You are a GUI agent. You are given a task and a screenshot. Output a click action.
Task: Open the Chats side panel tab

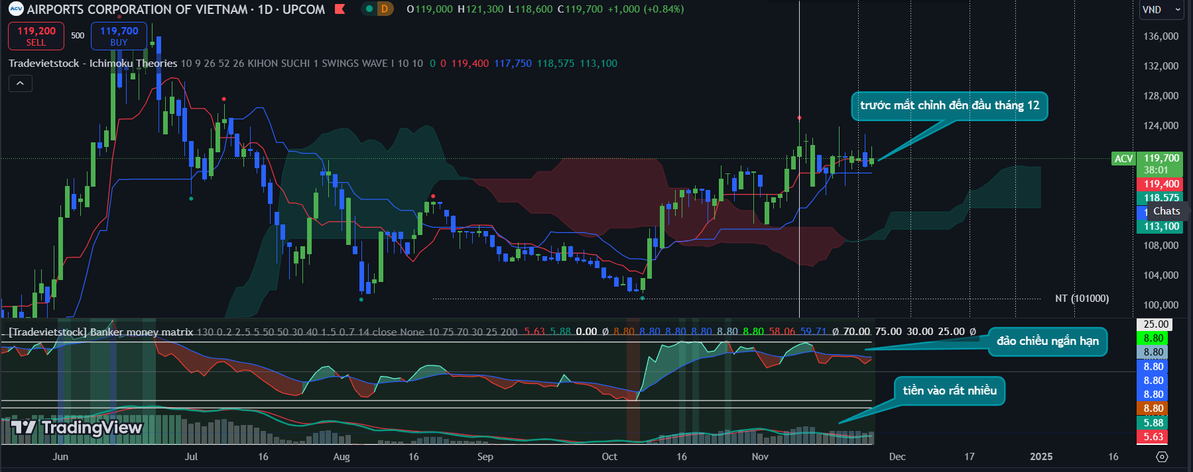click(1166, 211)
